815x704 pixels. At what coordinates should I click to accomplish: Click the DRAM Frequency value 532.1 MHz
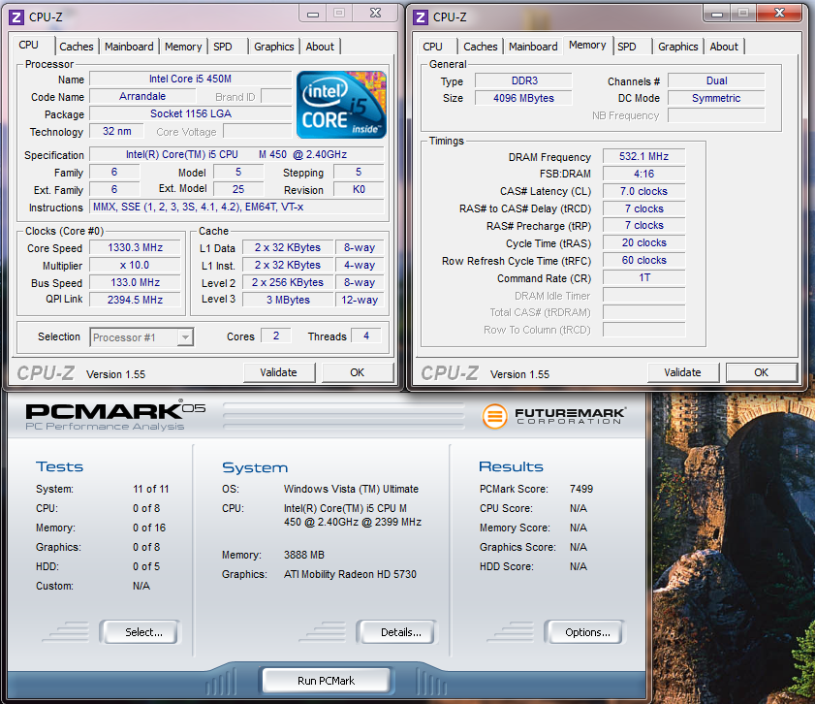(644, 156)
